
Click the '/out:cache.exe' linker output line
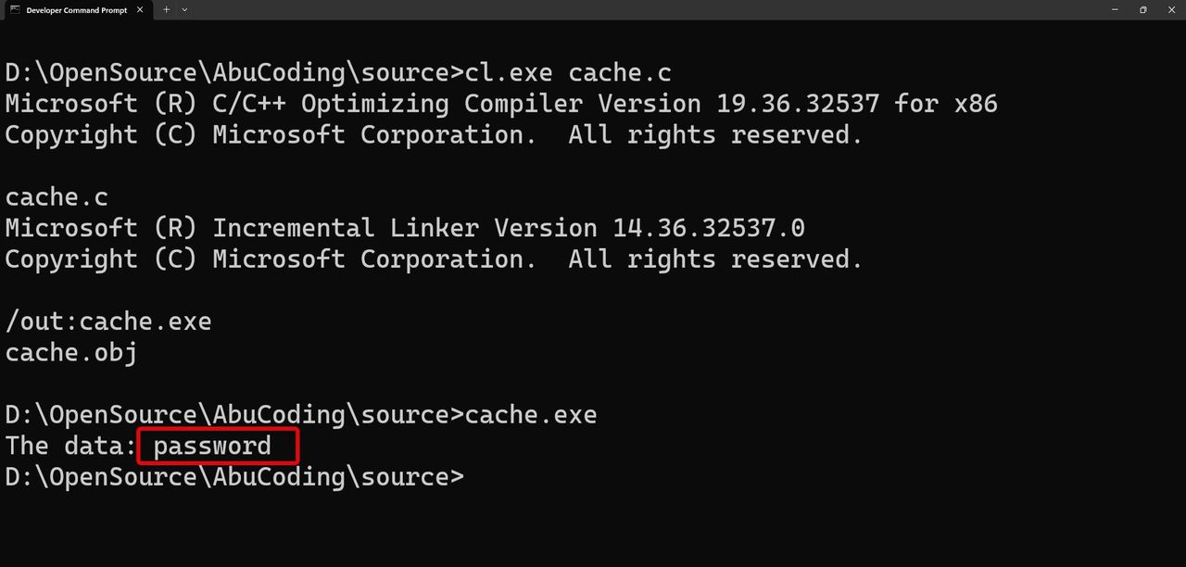point(108,321)
